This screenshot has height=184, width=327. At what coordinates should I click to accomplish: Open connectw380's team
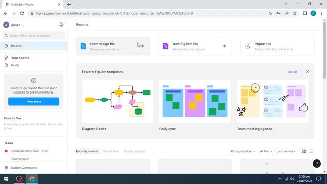pos(25,151)
